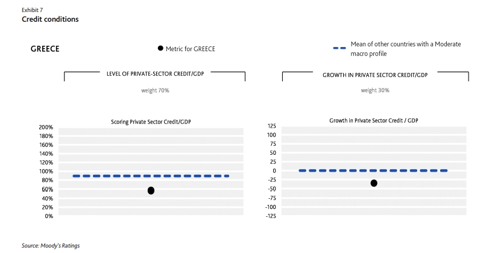Click the black legend dot for Greece metric

pyautogui.click(x=160, y=48)
